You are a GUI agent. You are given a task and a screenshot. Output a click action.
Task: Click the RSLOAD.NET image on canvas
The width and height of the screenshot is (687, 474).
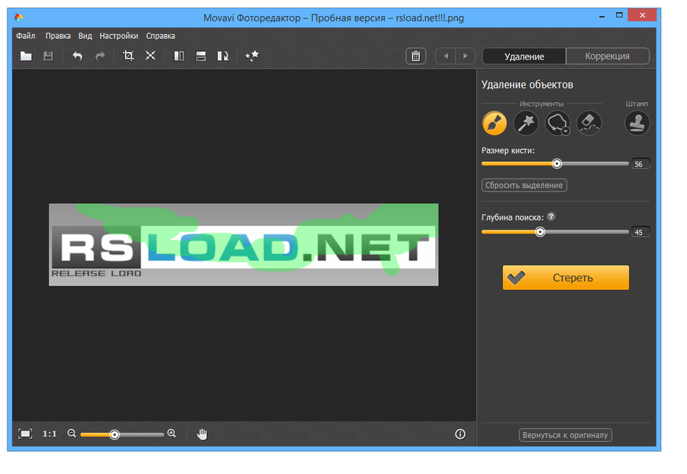(x=244, y=244)
